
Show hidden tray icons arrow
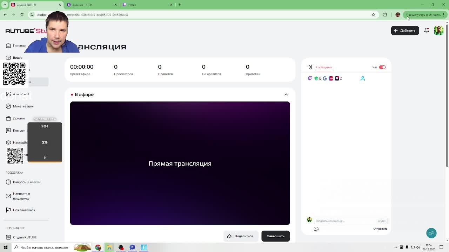click(396, 247)
